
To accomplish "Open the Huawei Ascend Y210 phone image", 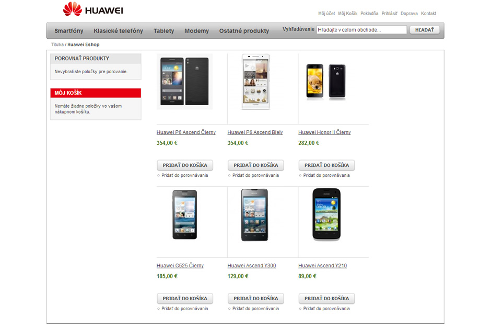I will [326, 214].
